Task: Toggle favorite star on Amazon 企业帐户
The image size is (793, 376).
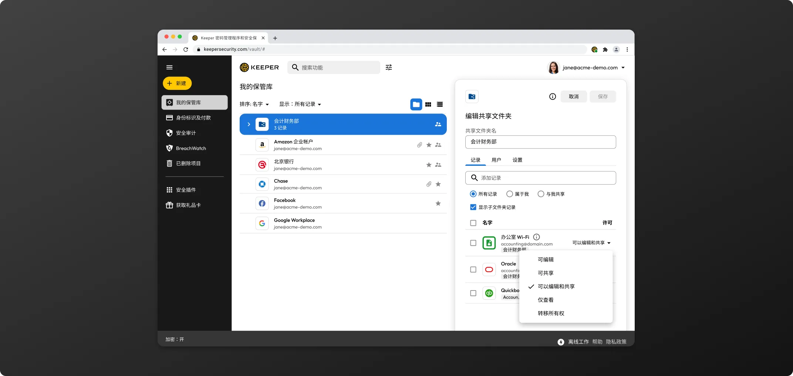Action: 429,145
